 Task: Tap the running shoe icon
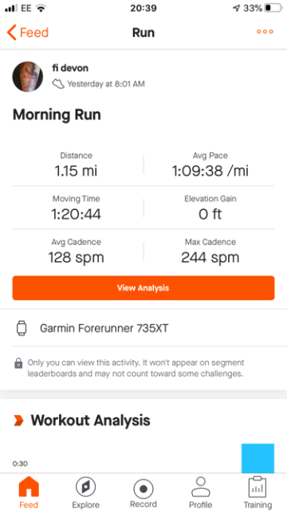58,84
